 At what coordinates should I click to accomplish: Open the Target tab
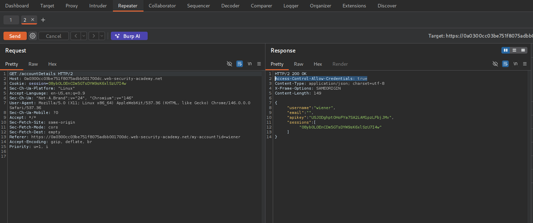click(x=47, y=6)
